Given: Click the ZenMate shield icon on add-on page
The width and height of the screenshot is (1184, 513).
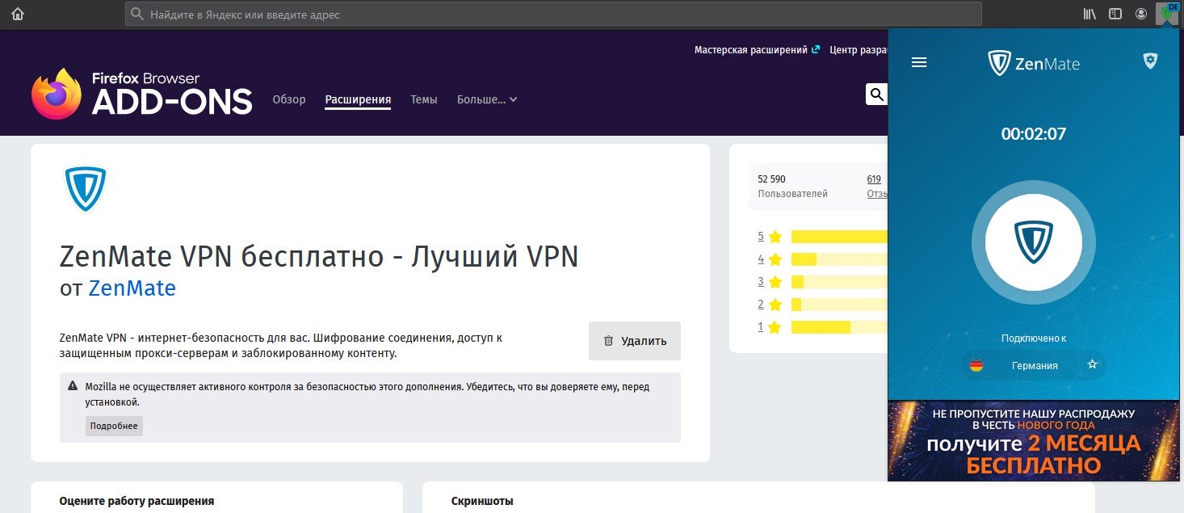Looking at the screenshot, I should pos(85,189).
